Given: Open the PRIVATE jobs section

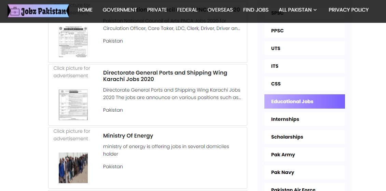Looking at the screenshot, I should click(157, 10).
